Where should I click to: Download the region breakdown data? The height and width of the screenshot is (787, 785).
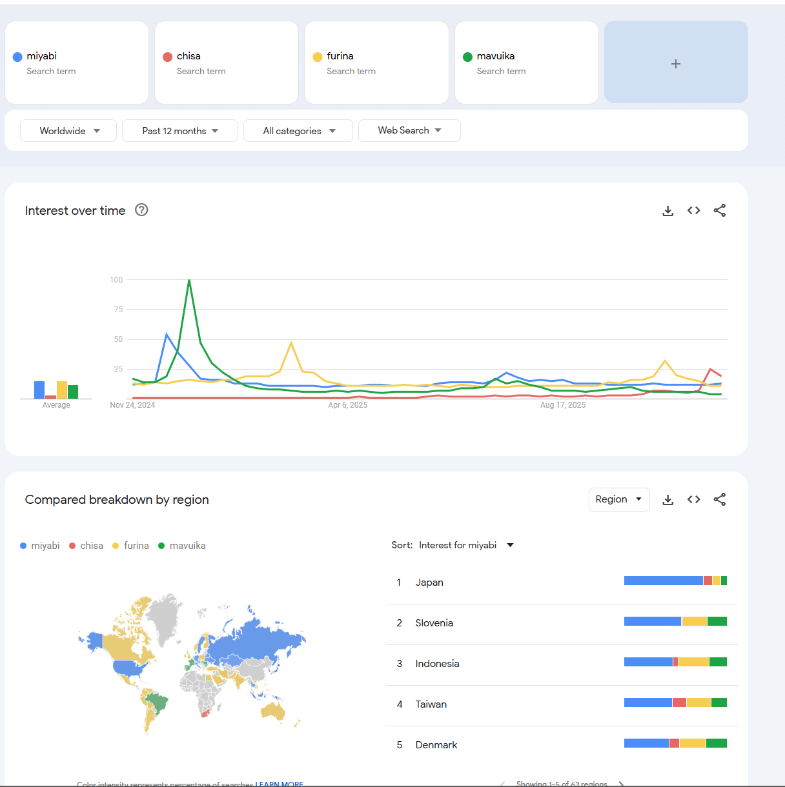668,500
